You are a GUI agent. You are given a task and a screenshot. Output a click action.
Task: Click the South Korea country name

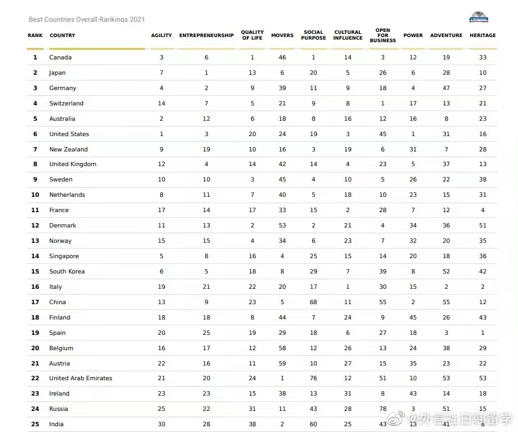click(x=67, y=272)
